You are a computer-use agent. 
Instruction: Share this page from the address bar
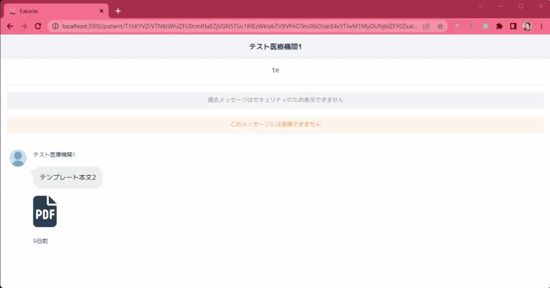[x=426, y=26]
